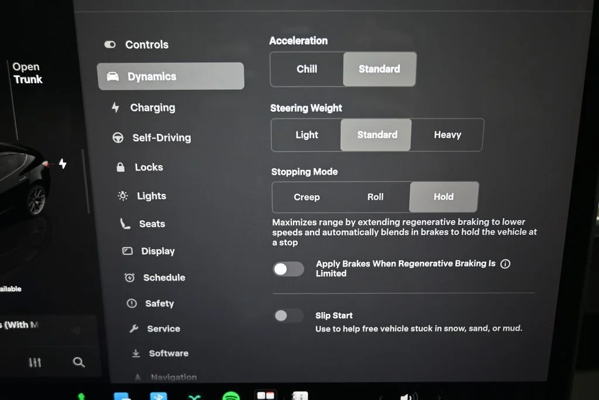Click the car icon beside Dynamics

(x=113, y=77)
